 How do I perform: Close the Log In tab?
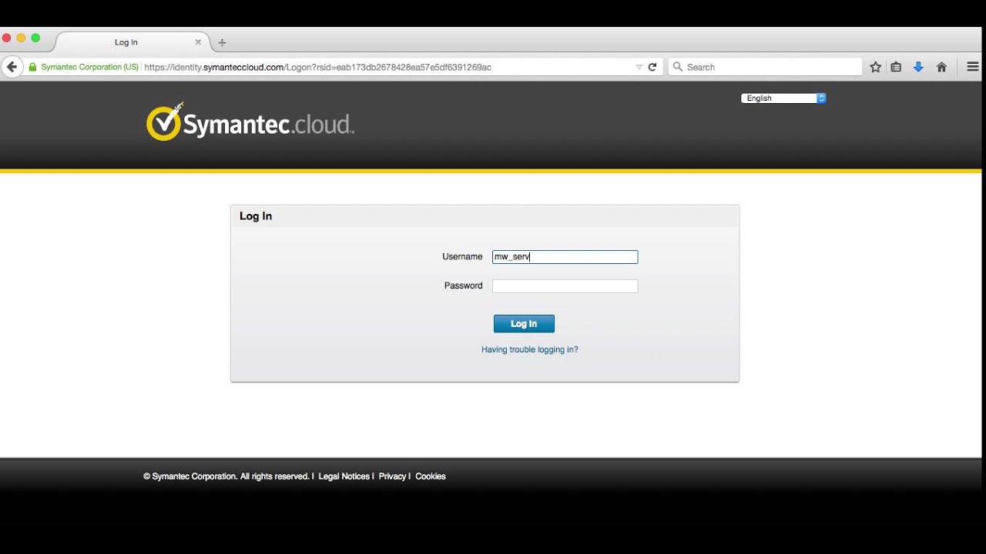point(198,42)
